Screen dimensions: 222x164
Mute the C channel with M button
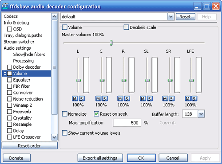[x=98, y=98]
